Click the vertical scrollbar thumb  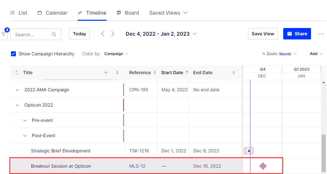[x=323, y=154]
